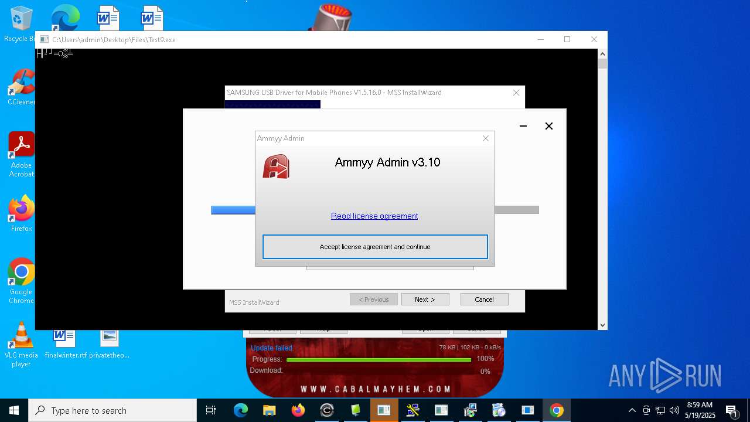Click Cancel in MSS InstallWizard
Image resolution: width=750 pixels, height=422 pixels.
click(484, 300)
